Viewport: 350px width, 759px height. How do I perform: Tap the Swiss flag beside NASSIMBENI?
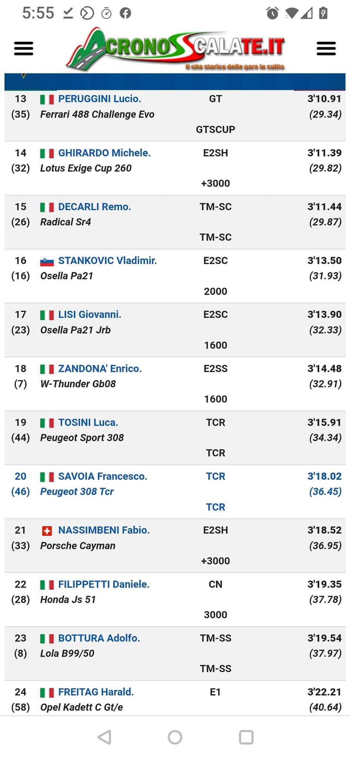pyautogui.click(x=47, y=531)
